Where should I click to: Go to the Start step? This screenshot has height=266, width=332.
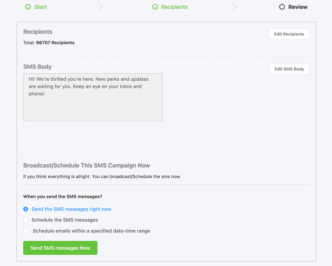point(41,7)
